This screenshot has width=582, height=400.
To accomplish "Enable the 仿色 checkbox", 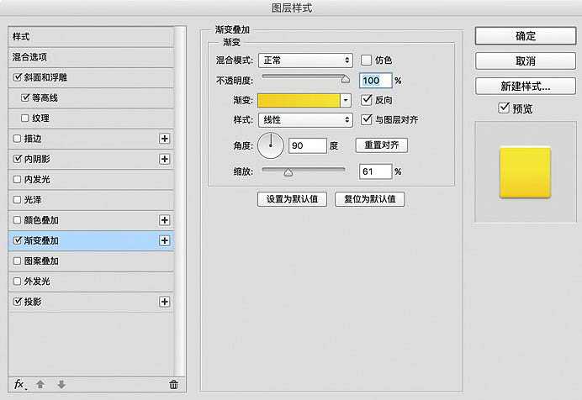I will [x=367, y=61].
